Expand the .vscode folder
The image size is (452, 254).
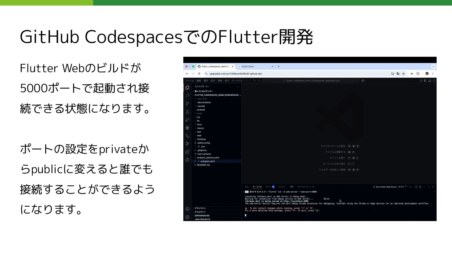tap(217, 106)
